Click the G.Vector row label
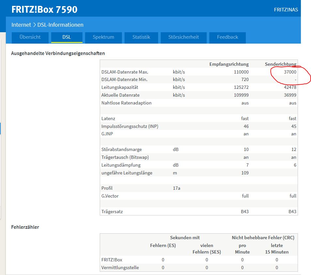 point(110,196)
